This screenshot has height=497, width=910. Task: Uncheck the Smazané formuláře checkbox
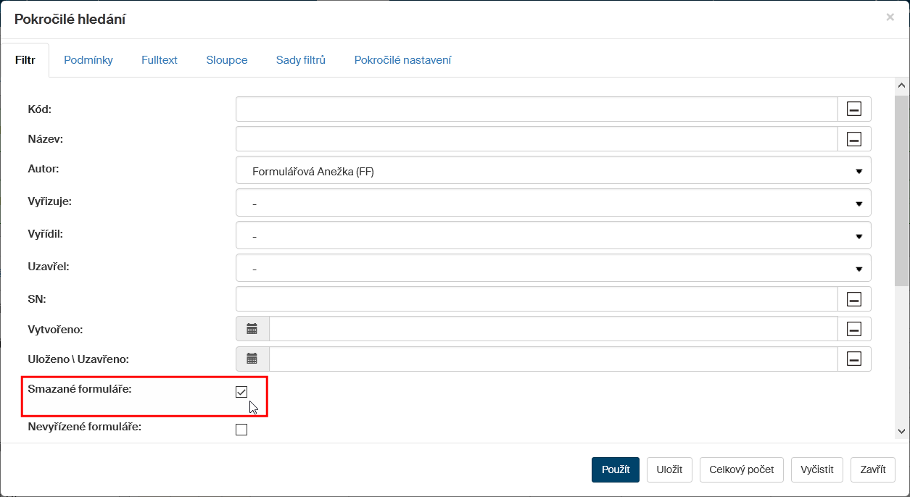click(x=241, y=392)
